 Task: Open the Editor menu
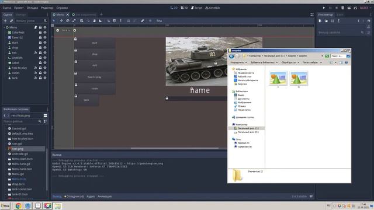tap(47, 8)
